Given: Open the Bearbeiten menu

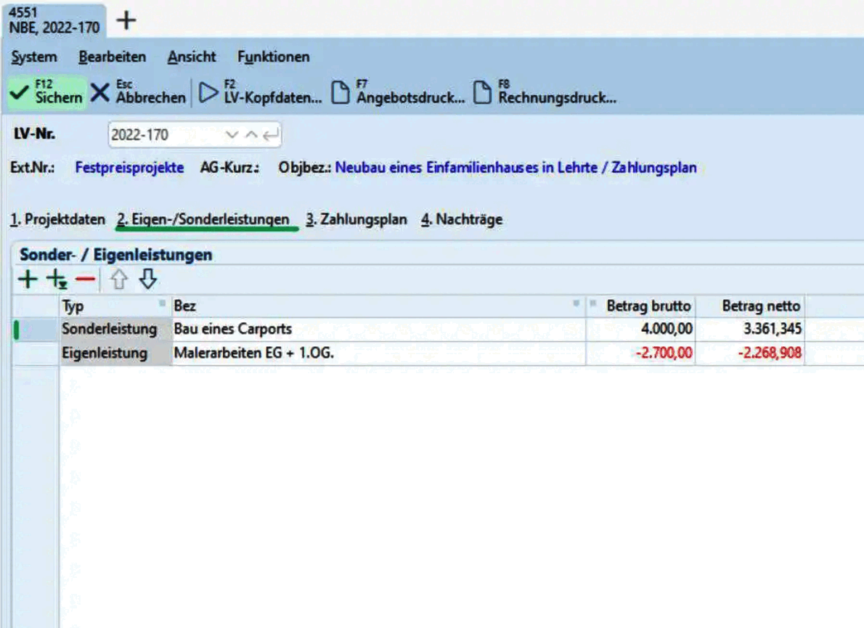Looking at the screenshot, I should click(x=113, y=57).
